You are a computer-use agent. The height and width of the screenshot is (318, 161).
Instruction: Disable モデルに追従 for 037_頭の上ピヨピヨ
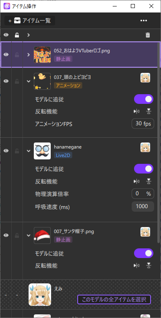pyautogui.click(x=144, y=99)
